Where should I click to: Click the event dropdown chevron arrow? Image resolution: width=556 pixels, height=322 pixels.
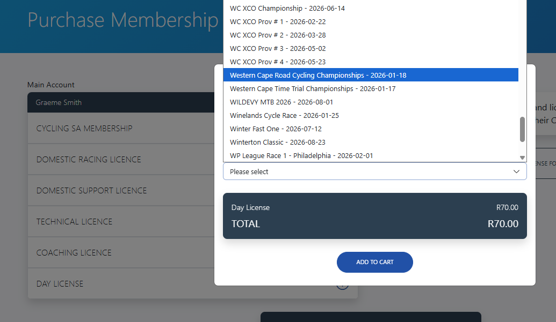pos(516,172)
